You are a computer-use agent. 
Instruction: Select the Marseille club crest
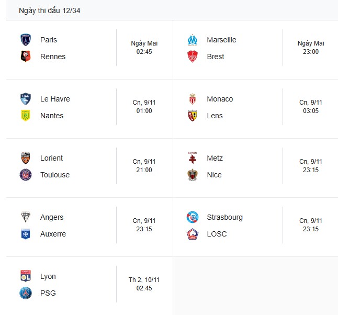(x=193, y=40)
